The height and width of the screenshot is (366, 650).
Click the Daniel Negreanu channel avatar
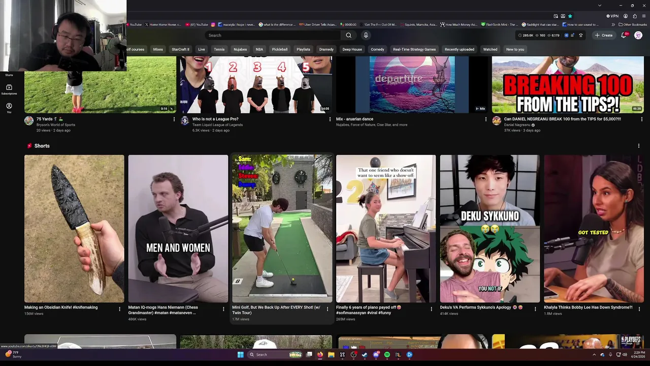pos(497,120)
